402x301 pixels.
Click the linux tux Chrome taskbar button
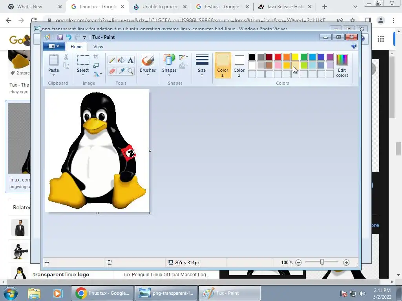point(102,293)
